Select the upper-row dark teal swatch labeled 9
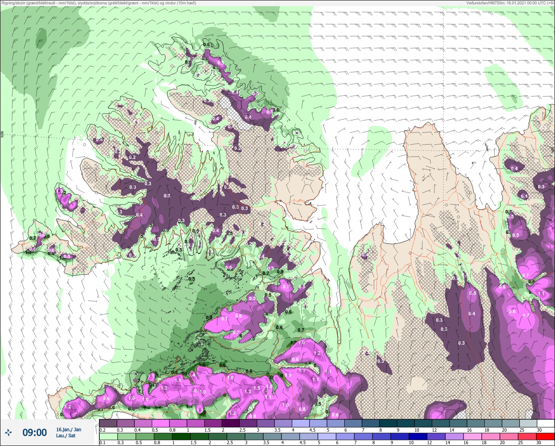555x446 pixels. 406,423
